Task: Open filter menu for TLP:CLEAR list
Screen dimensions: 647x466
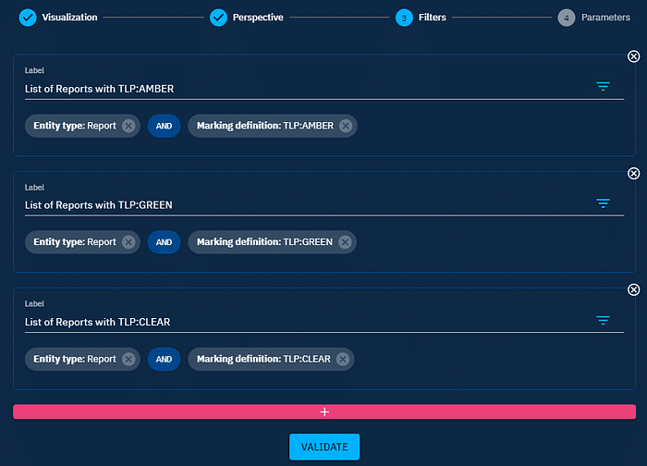Action: pyautogui.click(x=603, y=320)
